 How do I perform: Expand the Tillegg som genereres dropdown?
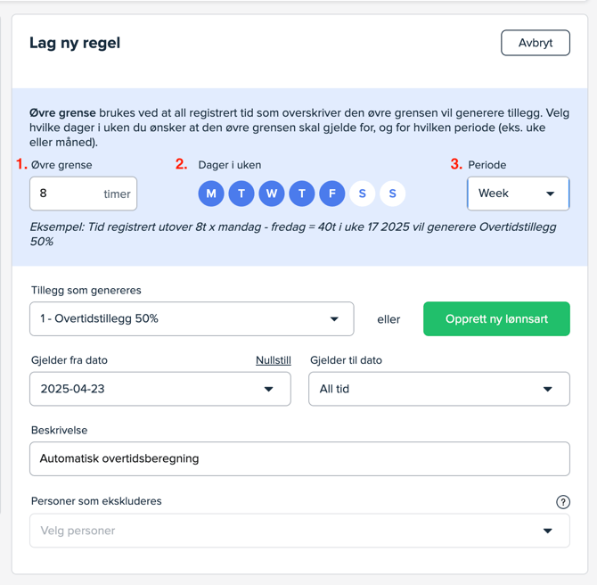tap(192, 319)
